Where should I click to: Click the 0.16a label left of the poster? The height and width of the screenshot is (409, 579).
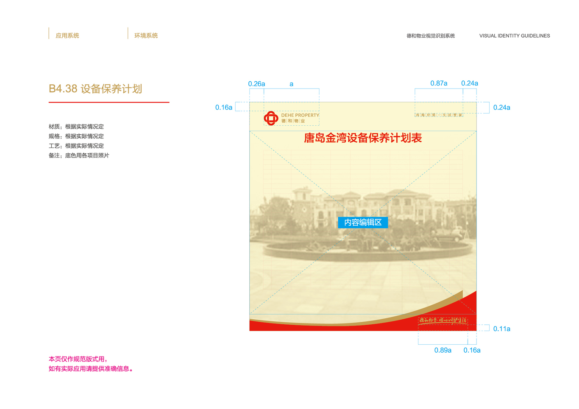[224, 108]
